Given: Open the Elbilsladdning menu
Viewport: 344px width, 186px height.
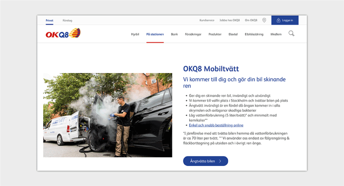Looking at the screenshot, I should (x=254, y=34).
